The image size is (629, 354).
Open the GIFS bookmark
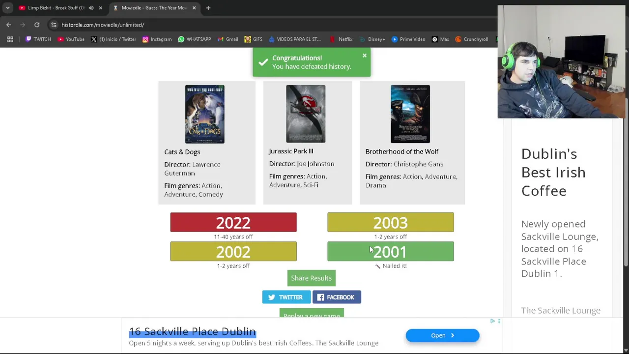tap(254, 39)
